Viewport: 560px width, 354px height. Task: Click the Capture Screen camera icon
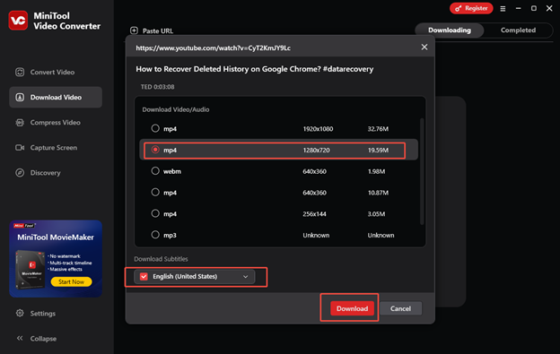(20, 147)
